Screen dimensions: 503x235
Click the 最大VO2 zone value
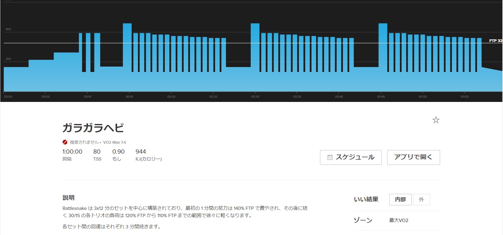click(399, 220)
